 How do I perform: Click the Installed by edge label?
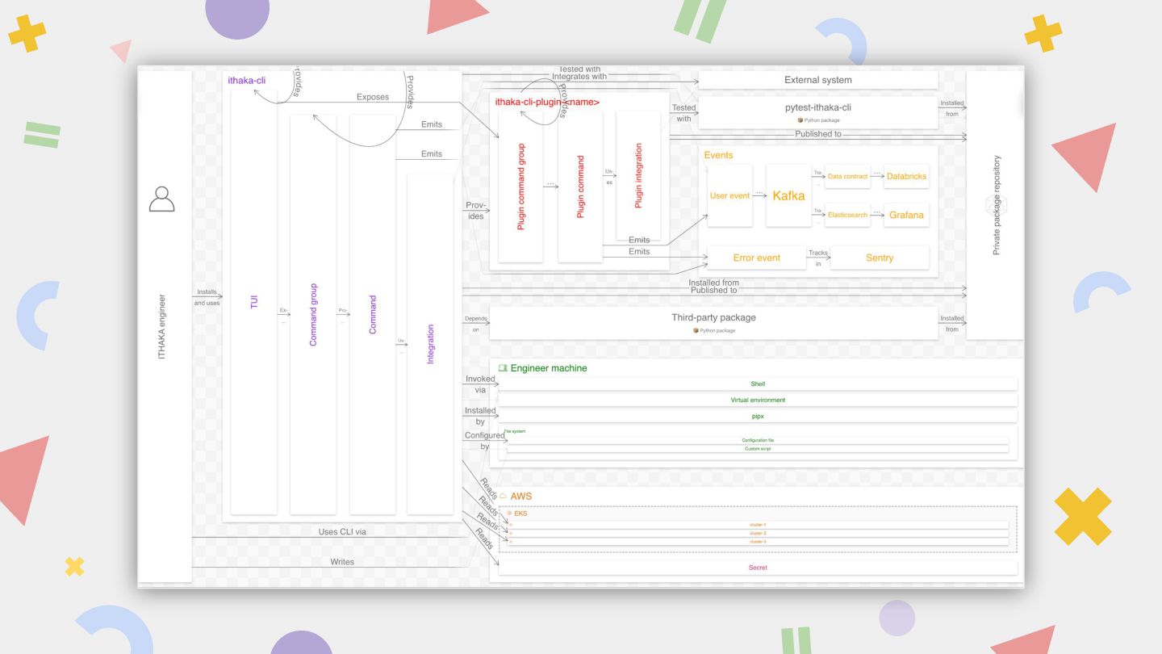(480, 416)
